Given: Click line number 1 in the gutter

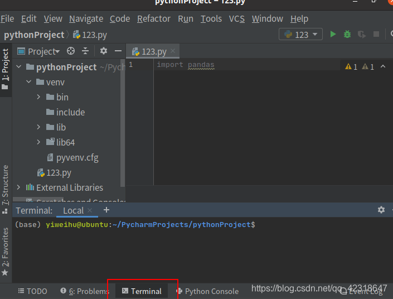Looking at the screenshot, I should (130, 65).
